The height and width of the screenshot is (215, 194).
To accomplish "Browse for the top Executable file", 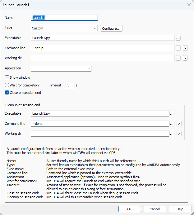I will point(178,38).
